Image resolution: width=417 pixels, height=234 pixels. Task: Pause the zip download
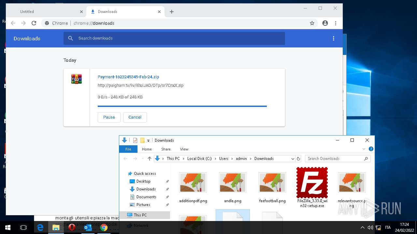(x=109, y=117)
